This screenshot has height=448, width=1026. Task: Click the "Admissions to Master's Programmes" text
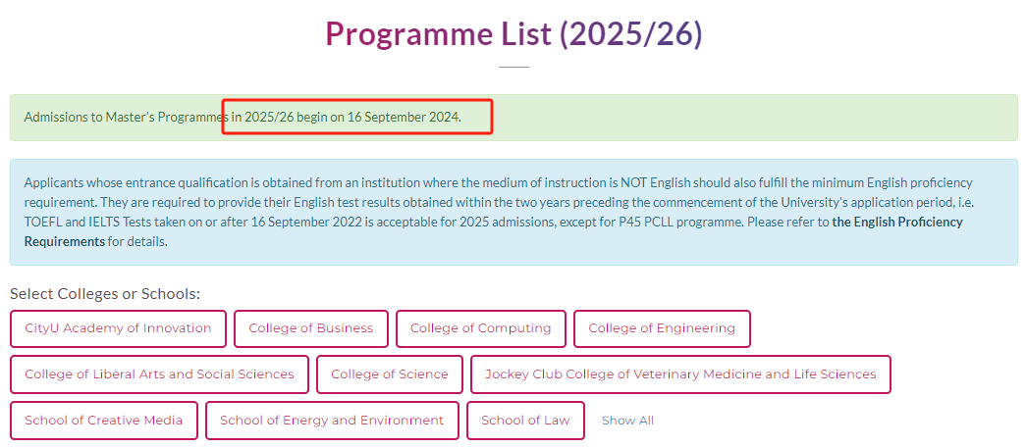[127, 118]
